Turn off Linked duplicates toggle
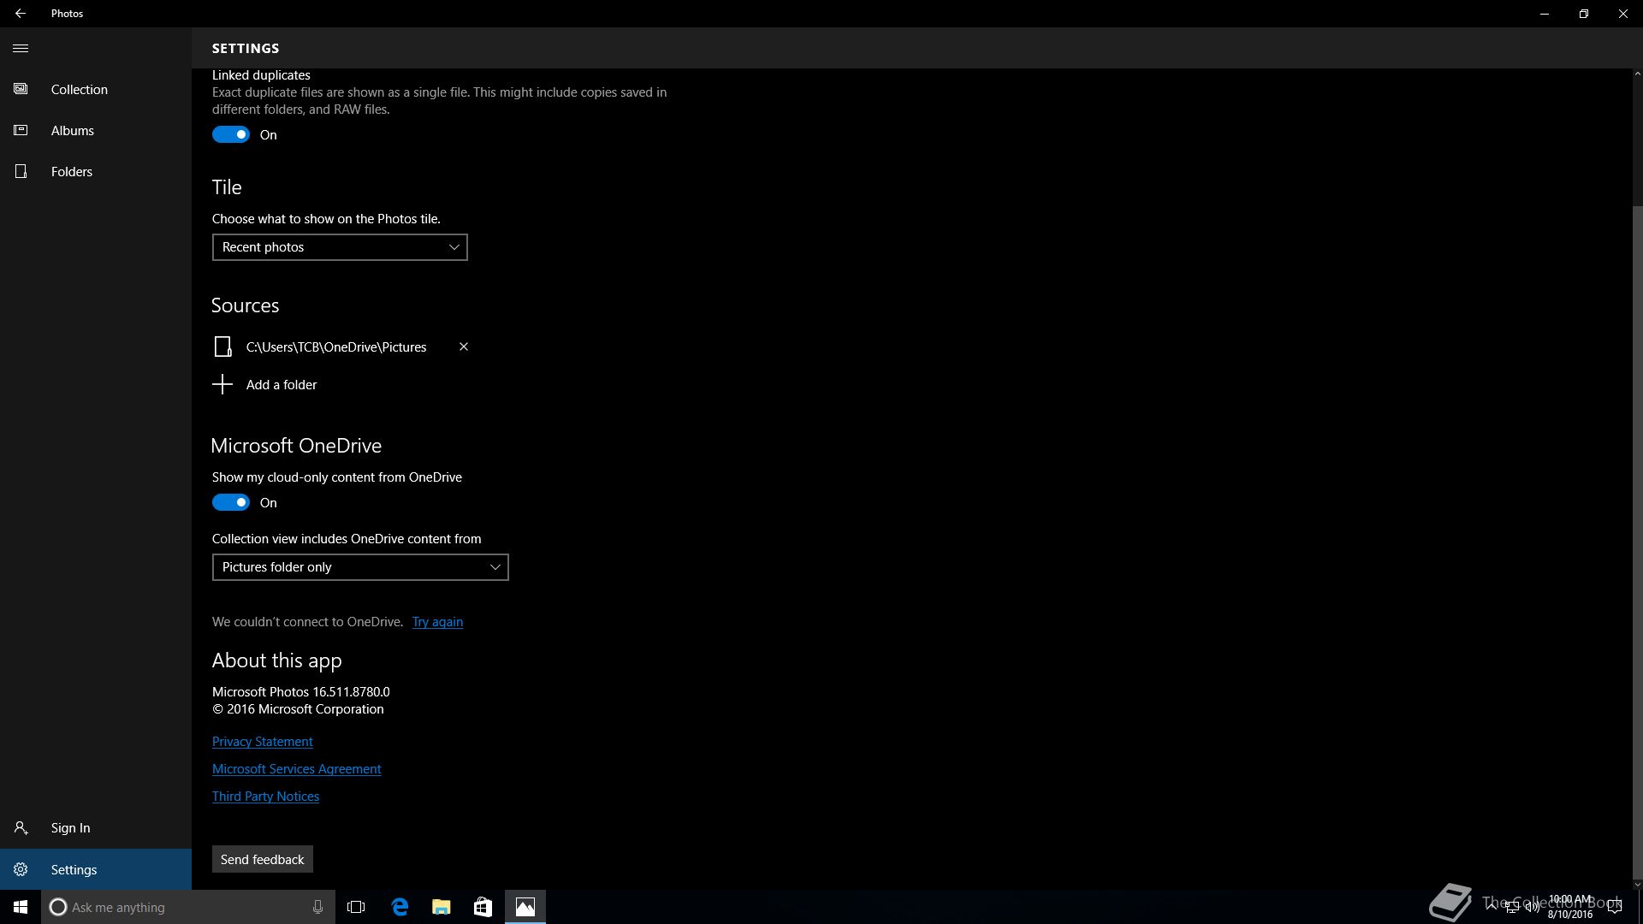The height and width of the screenshot is (924, 1643). click(x=231, y=134)
